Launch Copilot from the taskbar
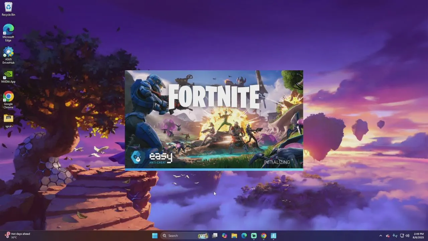The image size is (428, 241). coord(224,236)
